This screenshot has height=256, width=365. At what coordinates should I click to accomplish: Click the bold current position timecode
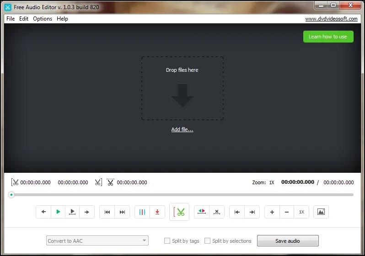[298, 182]
